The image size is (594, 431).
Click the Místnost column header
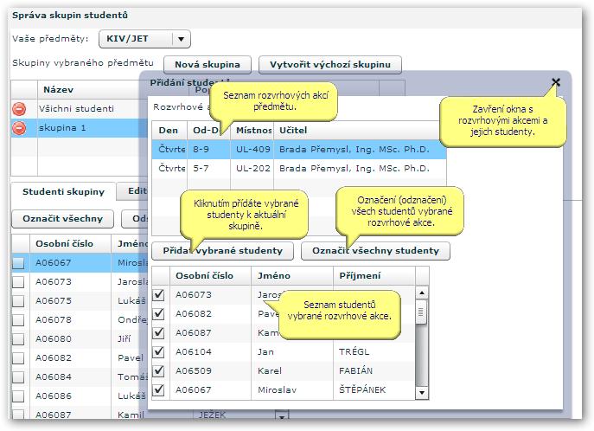click(252, 131)
